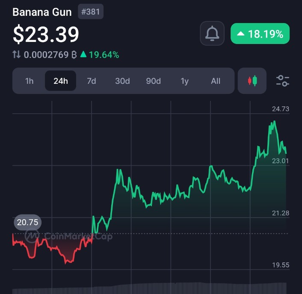Tap the #381 rank badge
The image size is (302, 294).
click(91, 12)
